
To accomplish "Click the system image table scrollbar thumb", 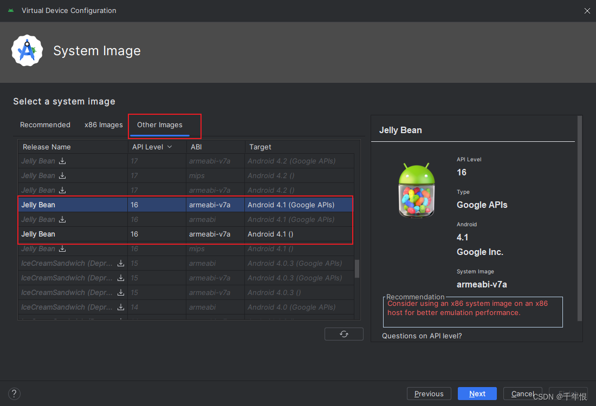I will coord(357,269).
